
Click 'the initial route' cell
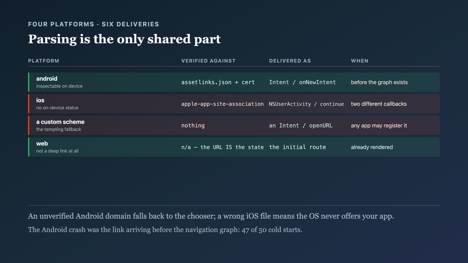click(x=297, y=147)
